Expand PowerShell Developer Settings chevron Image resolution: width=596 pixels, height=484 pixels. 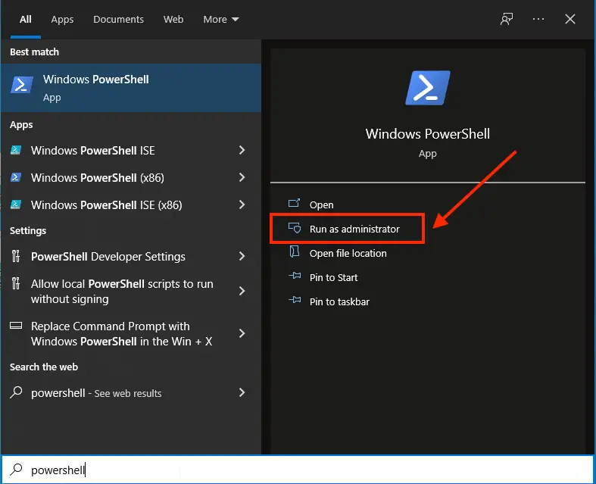click(x=242, y=257)
